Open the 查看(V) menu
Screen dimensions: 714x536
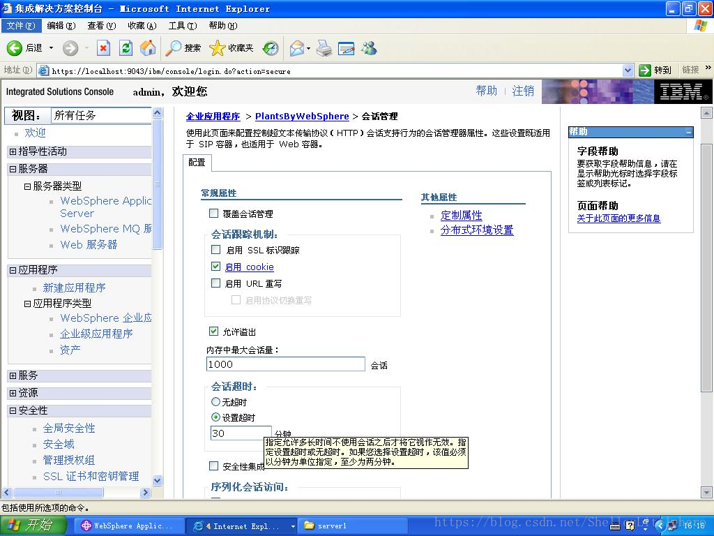coord(102,26)
